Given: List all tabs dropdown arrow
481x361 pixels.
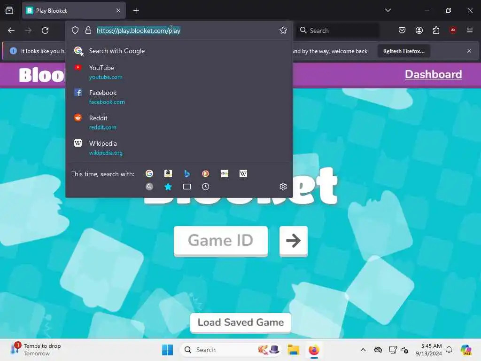Looking at the screenshot, I should (x=388, y=10).
